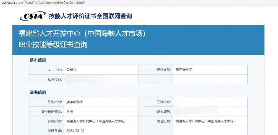
Task: Click the 职业名称 label
Action: 55,102
